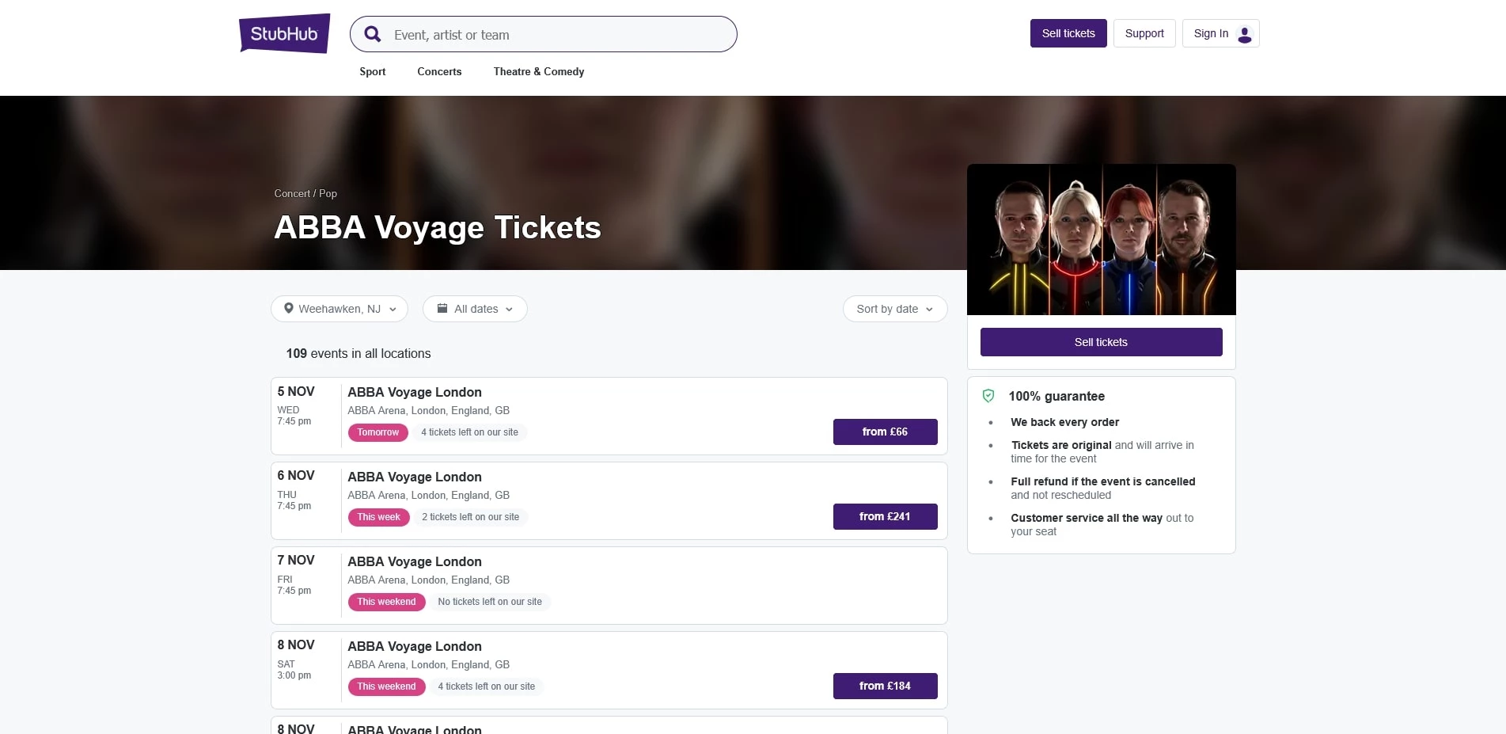This screenshot has height=734, width=1506.
Task: Open the All dates filter dropdown
Action: coord(475,308)
